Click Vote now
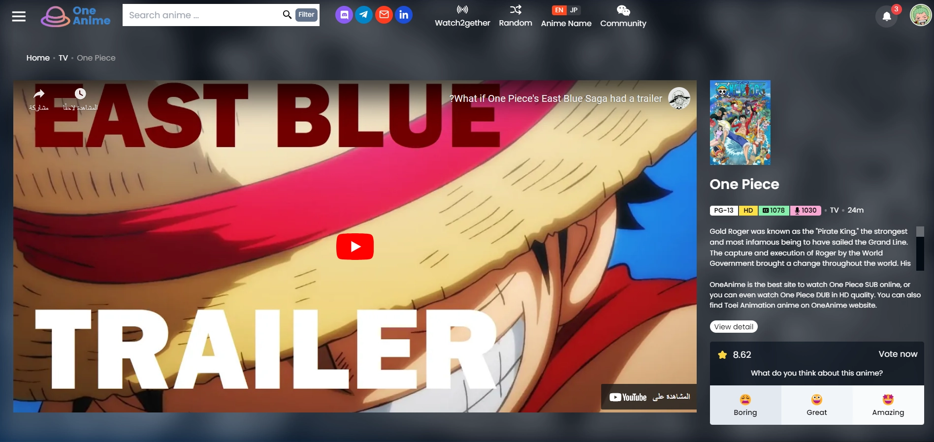 coord(898,354)
